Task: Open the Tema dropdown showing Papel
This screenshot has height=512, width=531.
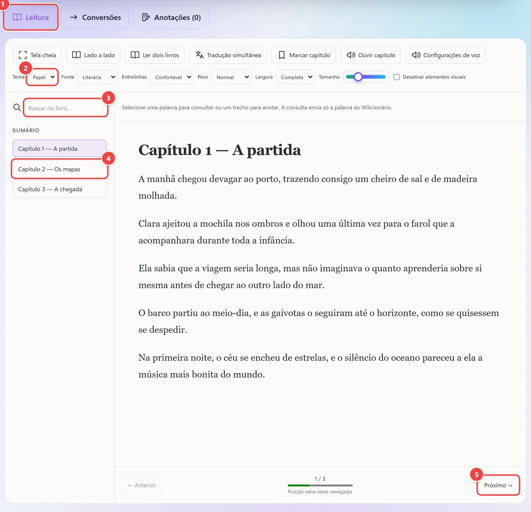Action: [42, 77]
